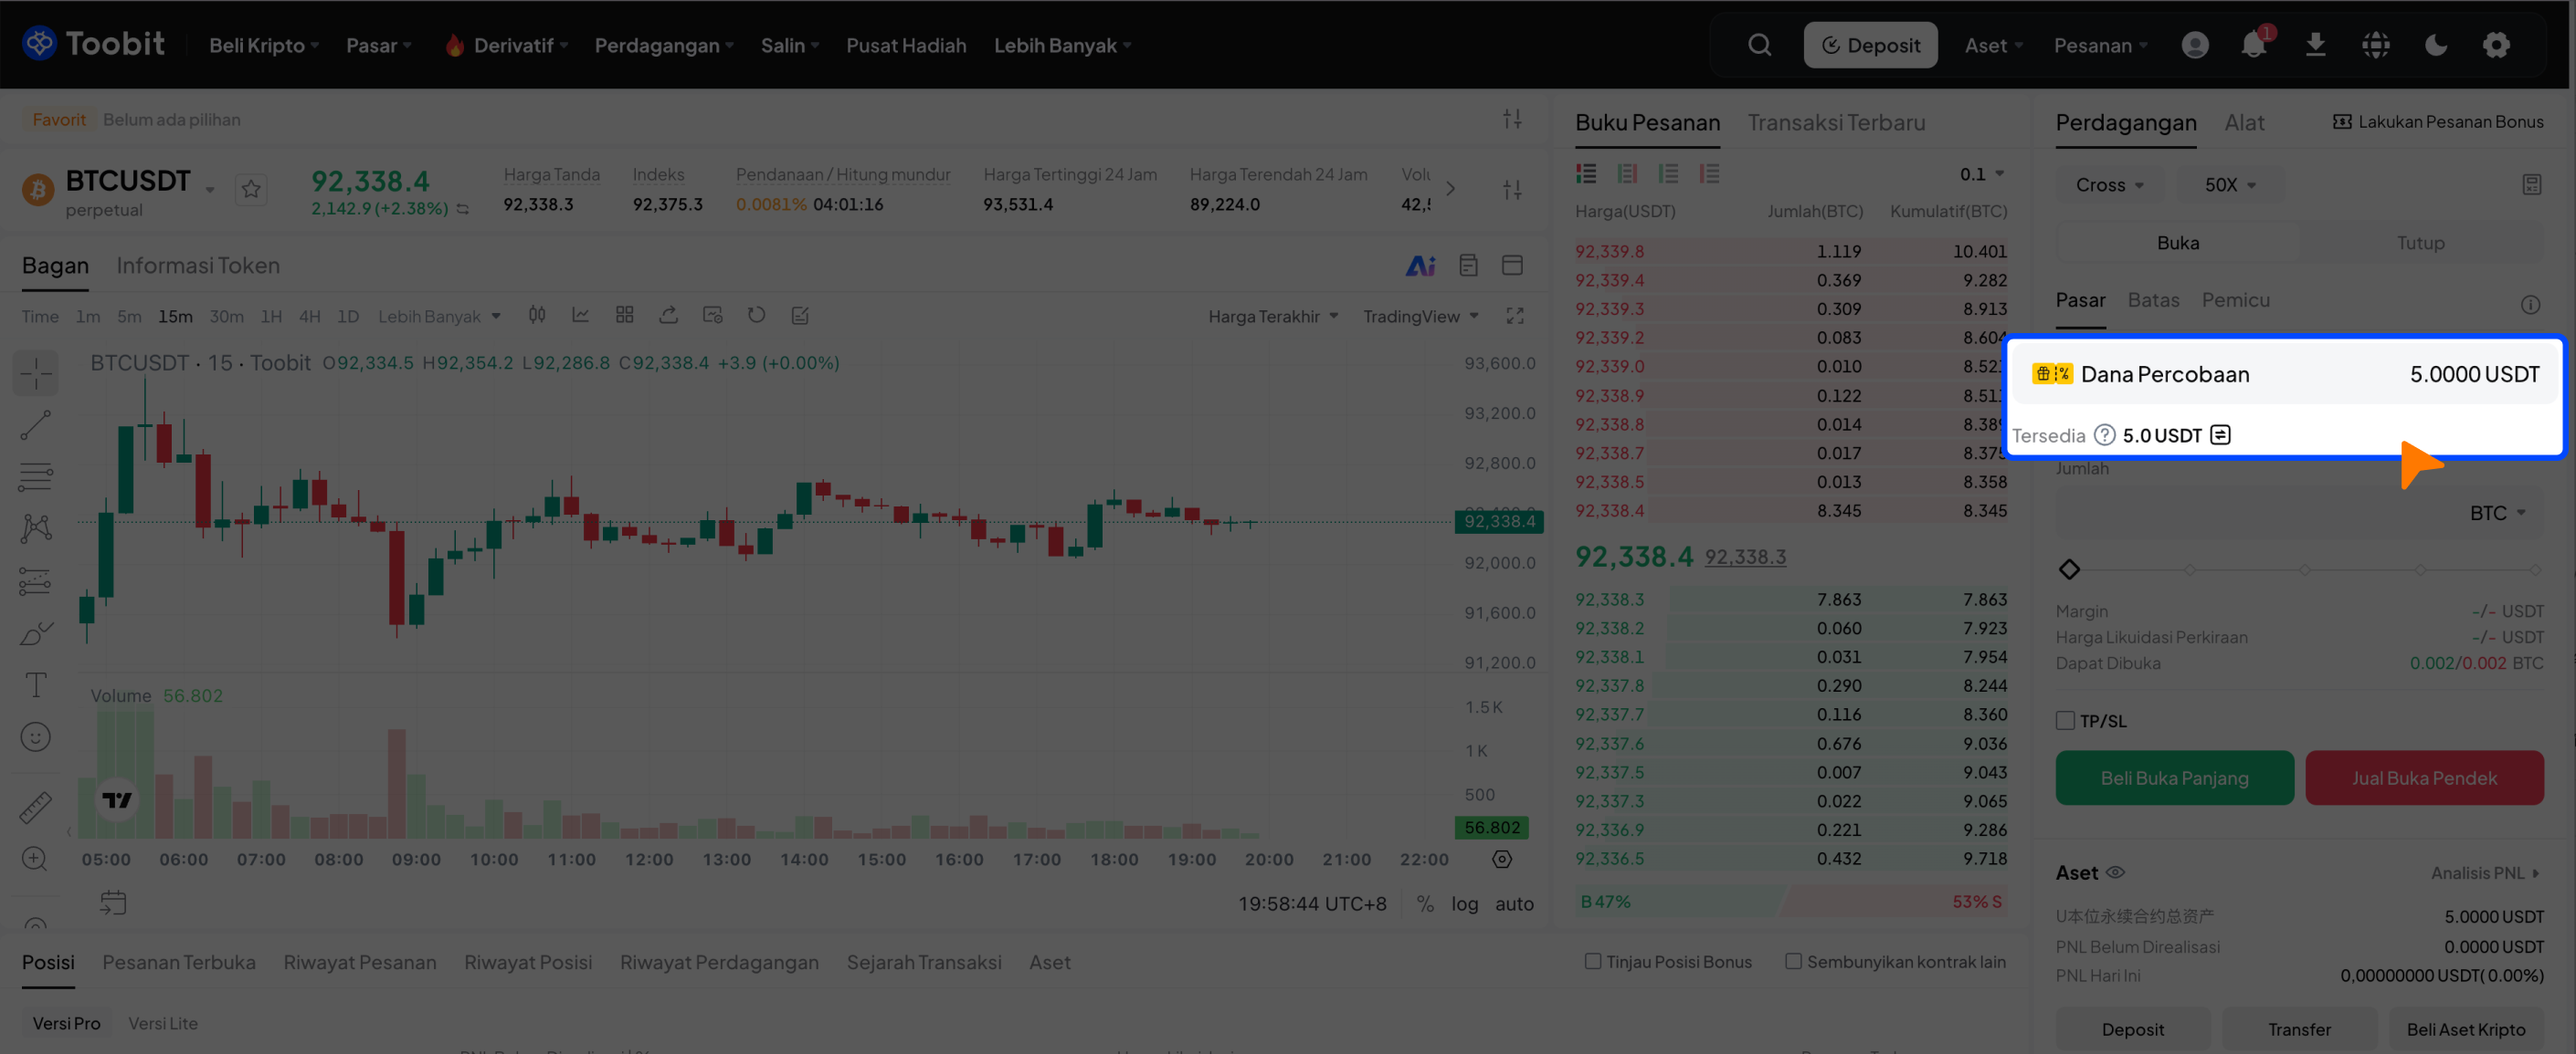
Task: Check Tinjau Posisi Bonus option
Action: click(1593, 961)
